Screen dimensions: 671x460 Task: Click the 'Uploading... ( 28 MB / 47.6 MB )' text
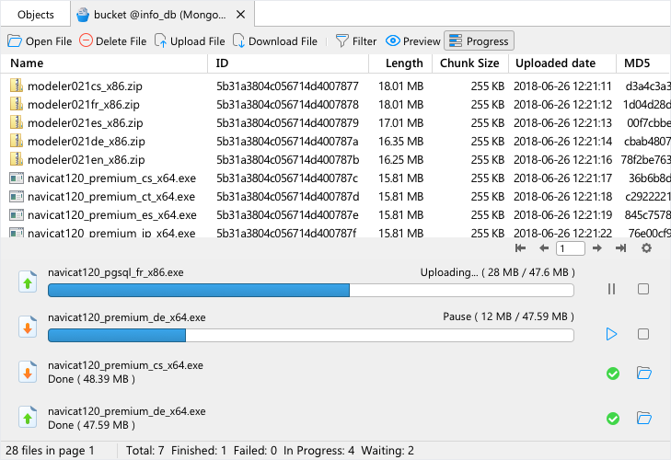pos(497,272)
